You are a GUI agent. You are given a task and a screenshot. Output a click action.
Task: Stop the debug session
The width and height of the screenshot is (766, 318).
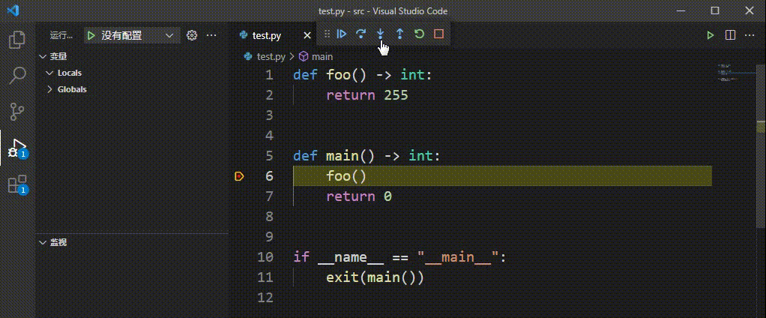[x=438, y=34]
